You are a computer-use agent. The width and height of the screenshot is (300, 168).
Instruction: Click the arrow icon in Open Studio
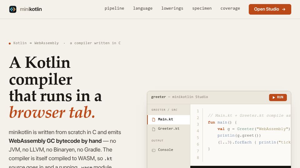284,9
